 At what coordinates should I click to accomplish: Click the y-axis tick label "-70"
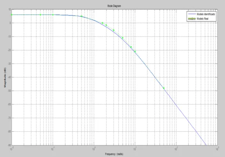(9, 118)
